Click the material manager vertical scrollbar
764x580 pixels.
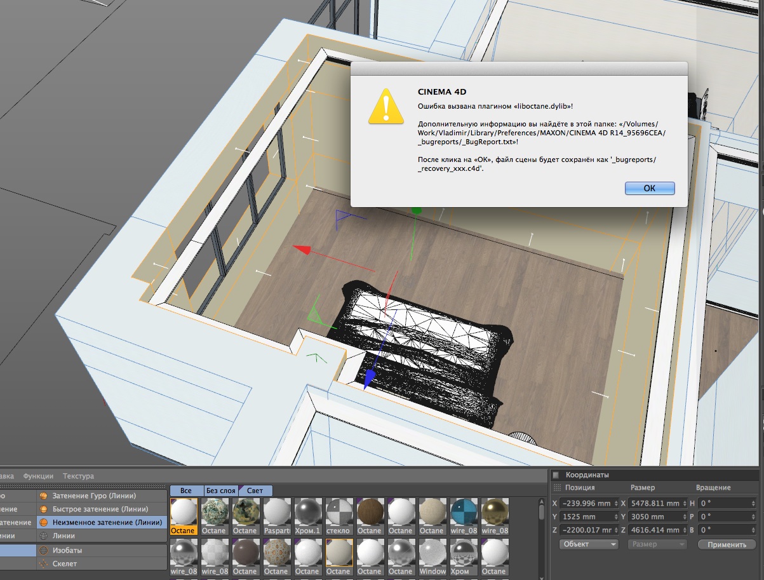coord(541,538)
